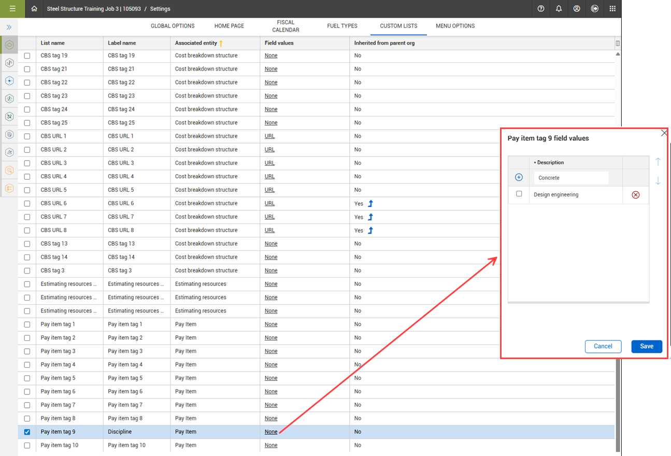
Task: Click the table scrollbar up arrow
Action: (x=618, y=54)
